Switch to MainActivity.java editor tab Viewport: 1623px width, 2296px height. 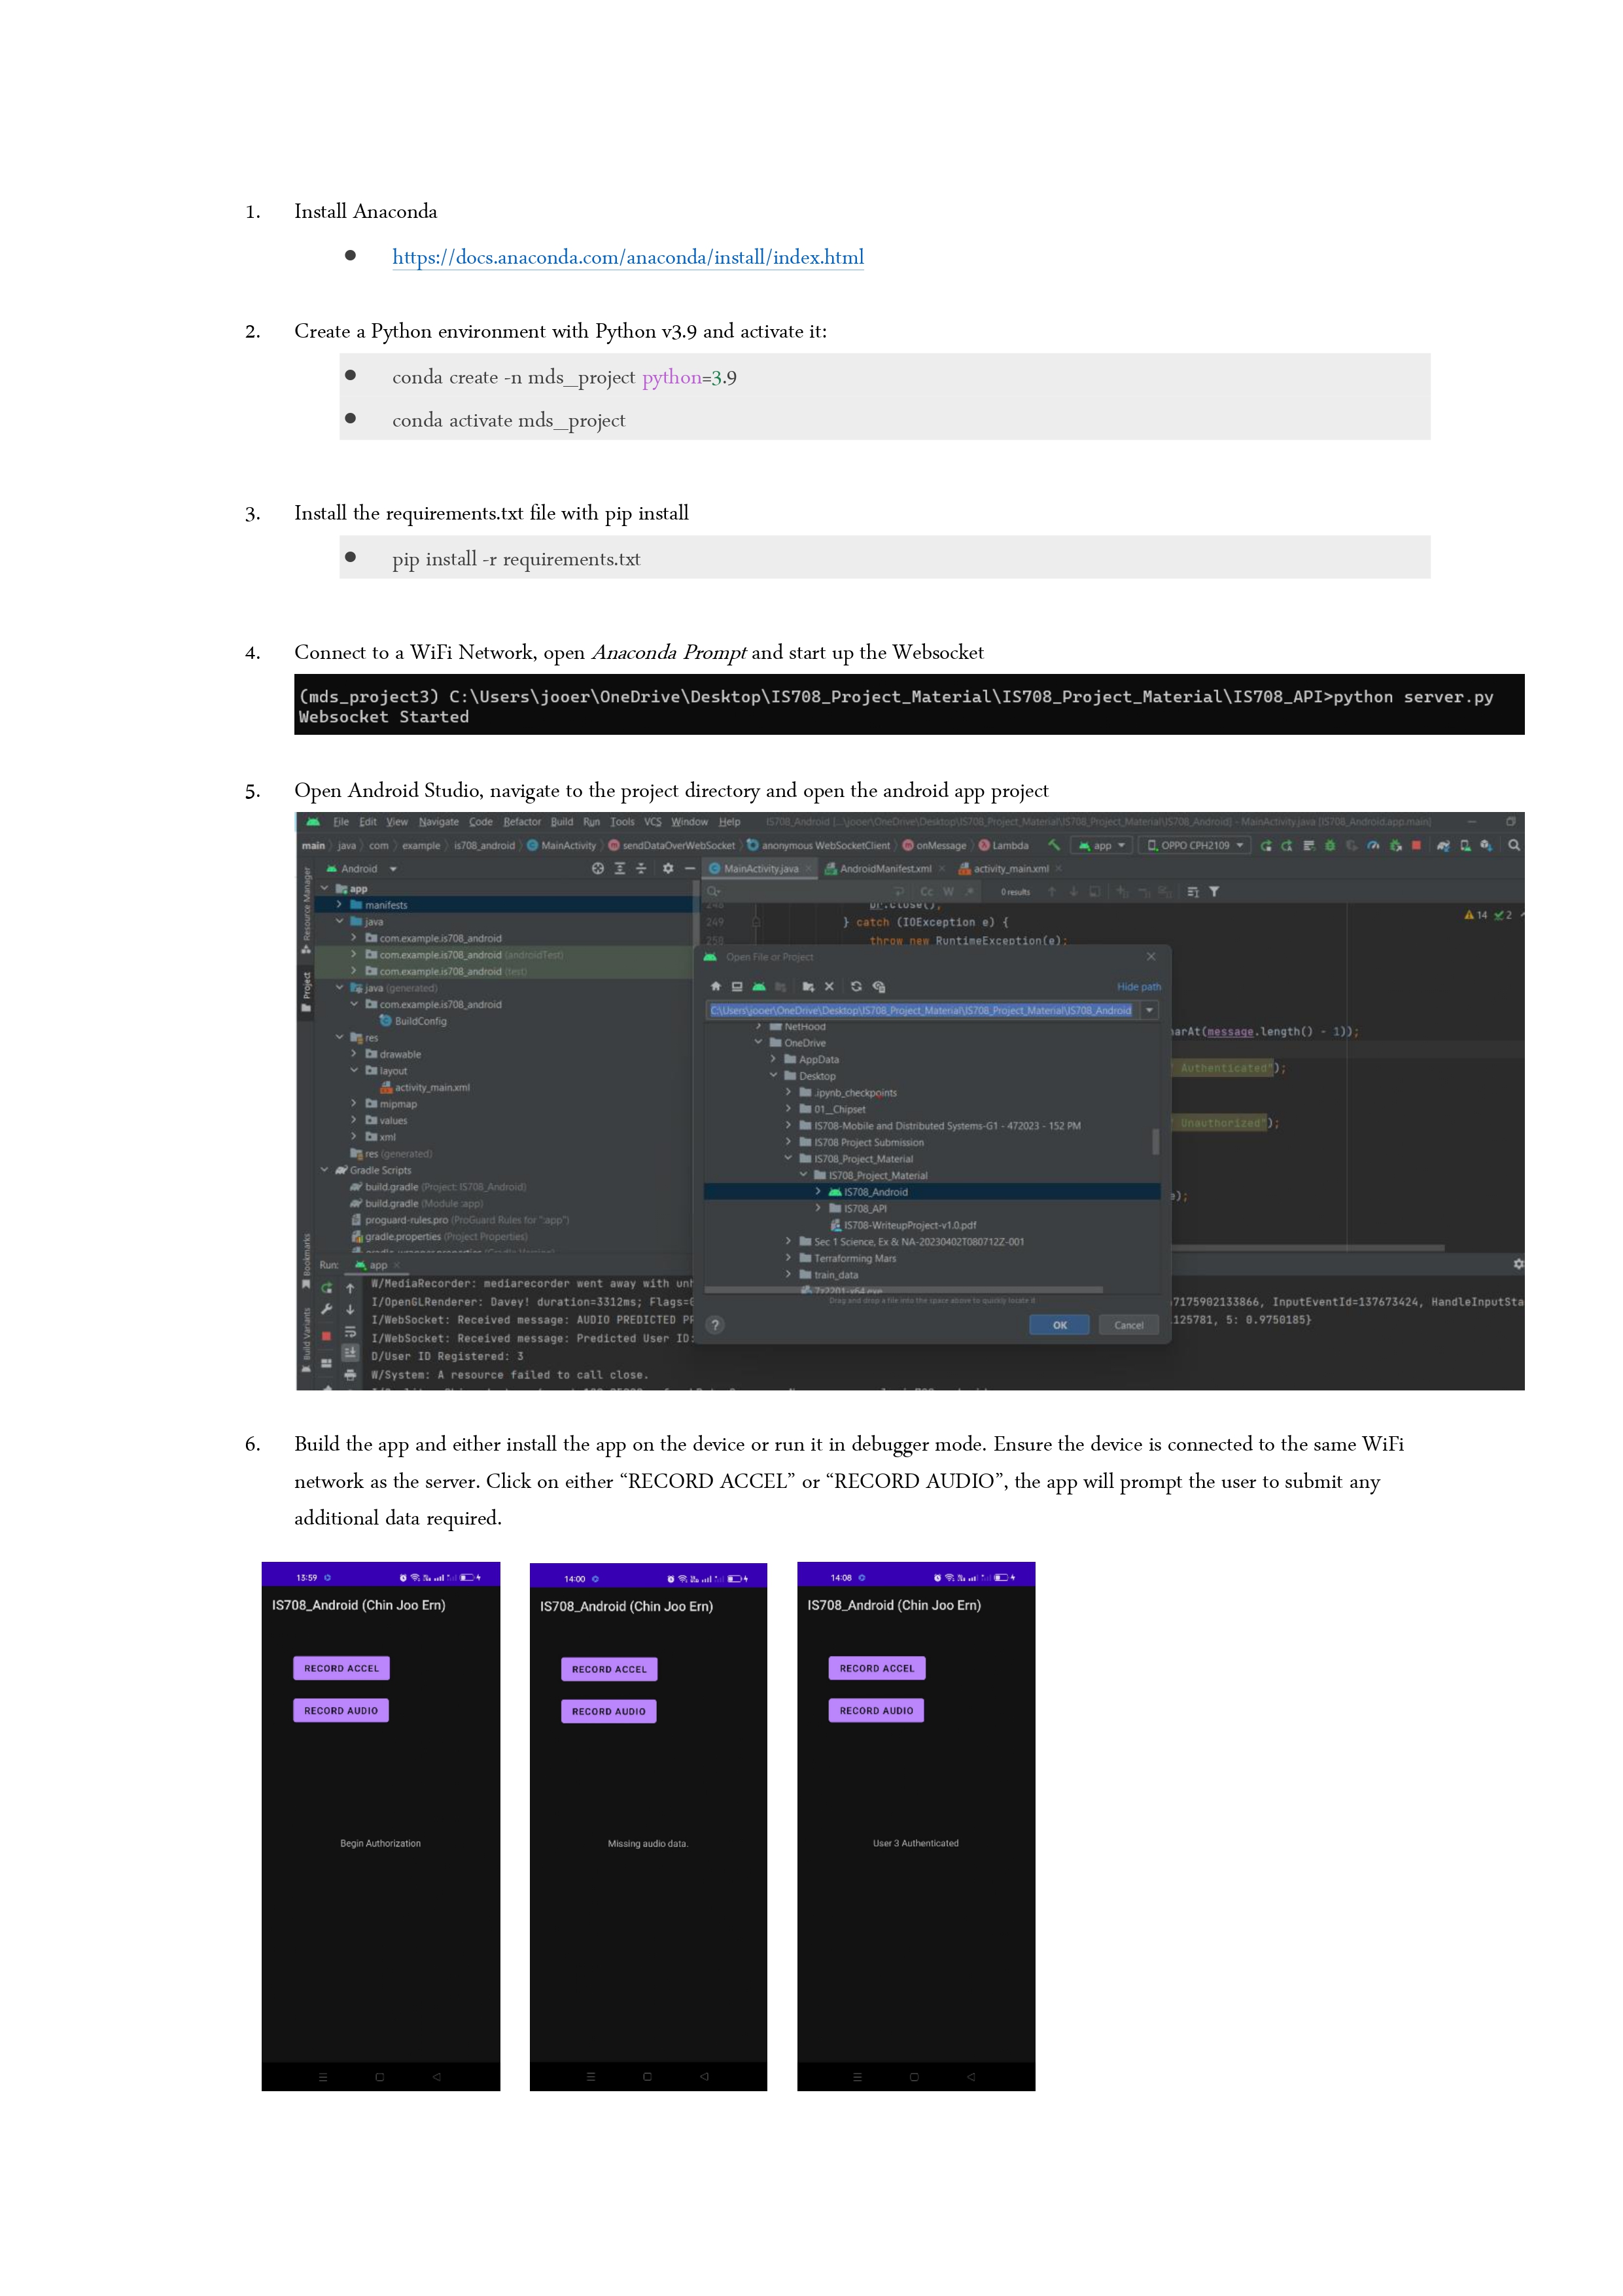[759, 869]
